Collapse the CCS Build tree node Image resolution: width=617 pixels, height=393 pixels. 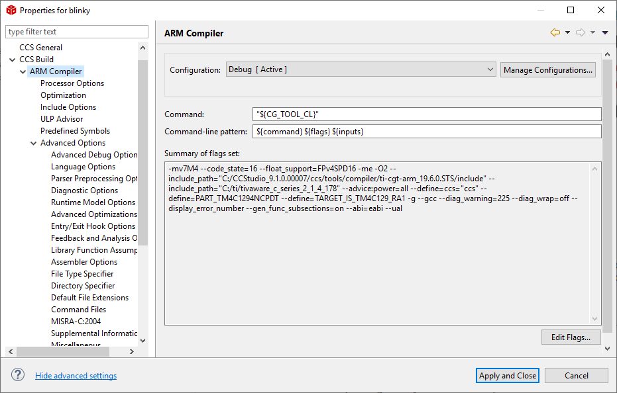click(x=13, y=60)
